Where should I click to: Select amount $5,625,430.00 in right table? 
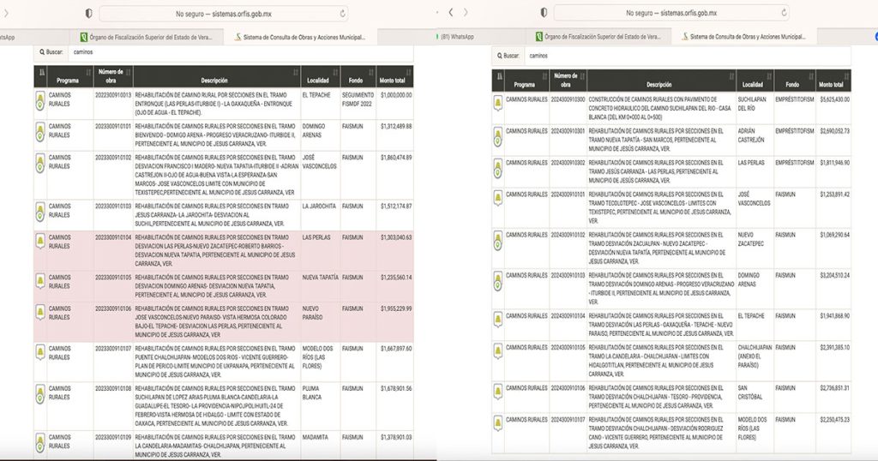click(x=834, y=99)
